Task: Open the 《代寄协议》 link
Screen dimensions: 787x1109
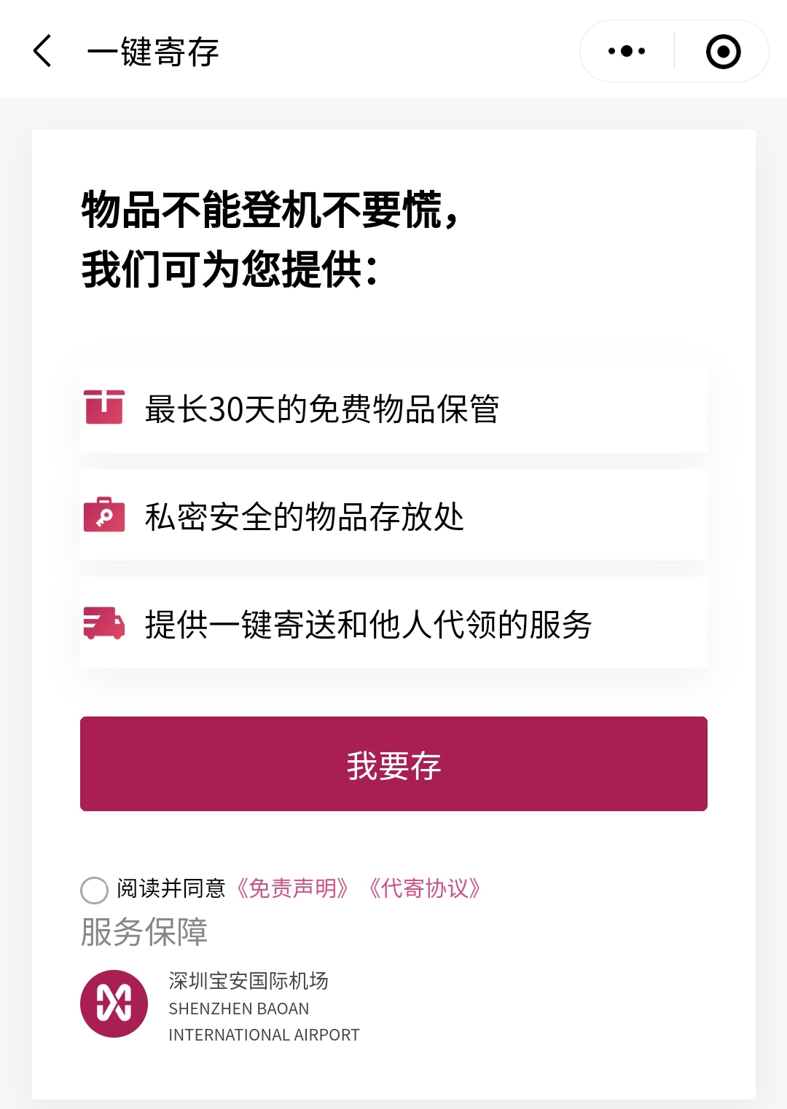Action: tap(424, 888)
